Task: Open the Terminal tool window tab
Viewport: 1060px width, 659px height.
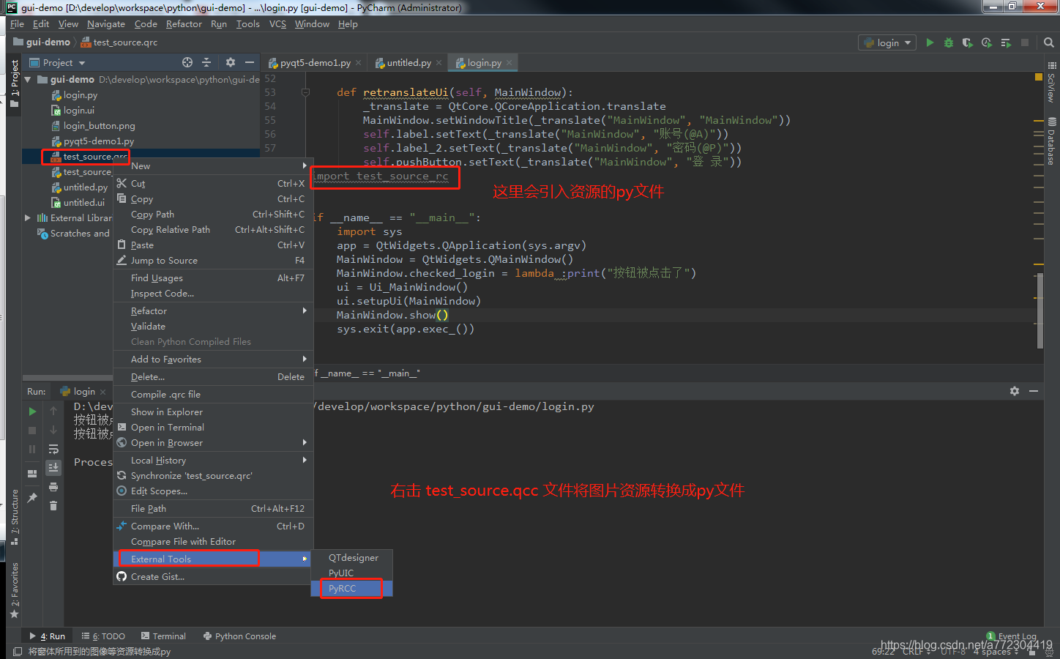Action: click(x=163, y=636)
